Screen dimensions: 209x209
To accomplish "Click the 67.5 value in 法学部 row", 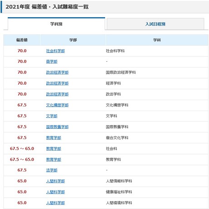I will click(22, 170).
